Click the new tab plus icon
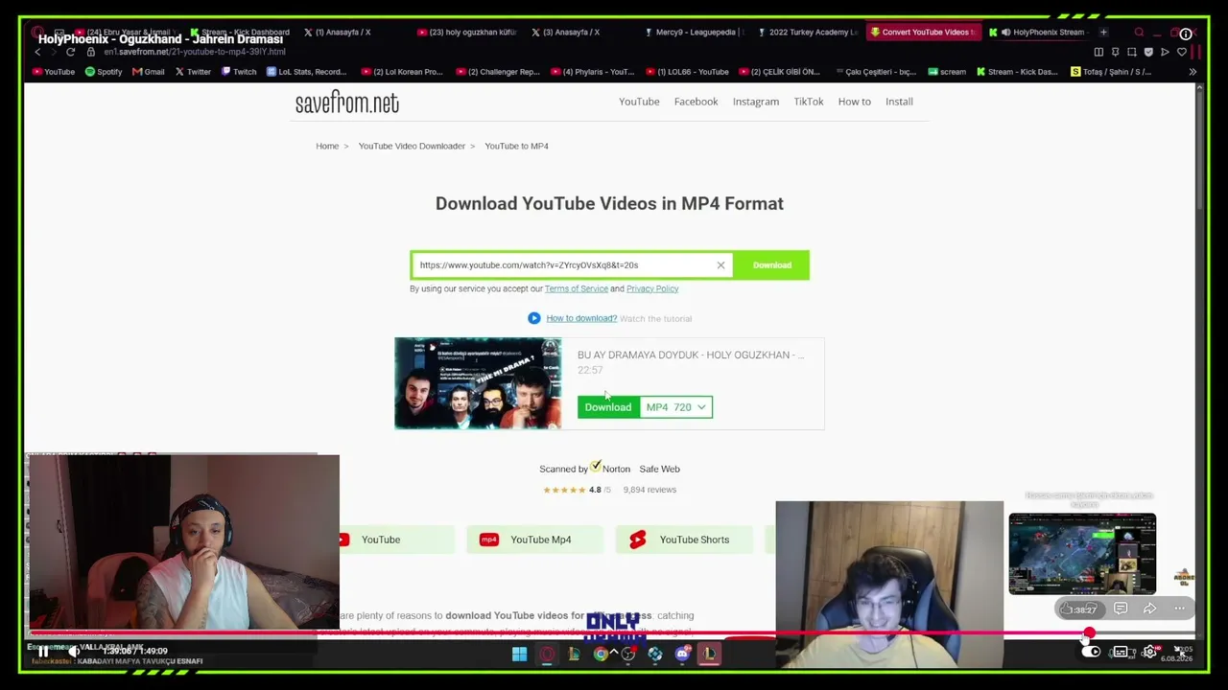1228x690 pixels. tap(1103, 33)
